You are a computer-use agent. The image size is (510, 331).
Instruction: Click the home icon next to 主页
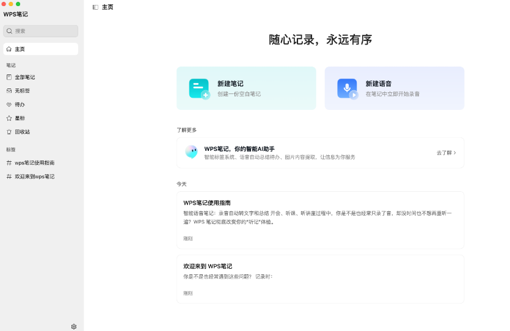9,49
